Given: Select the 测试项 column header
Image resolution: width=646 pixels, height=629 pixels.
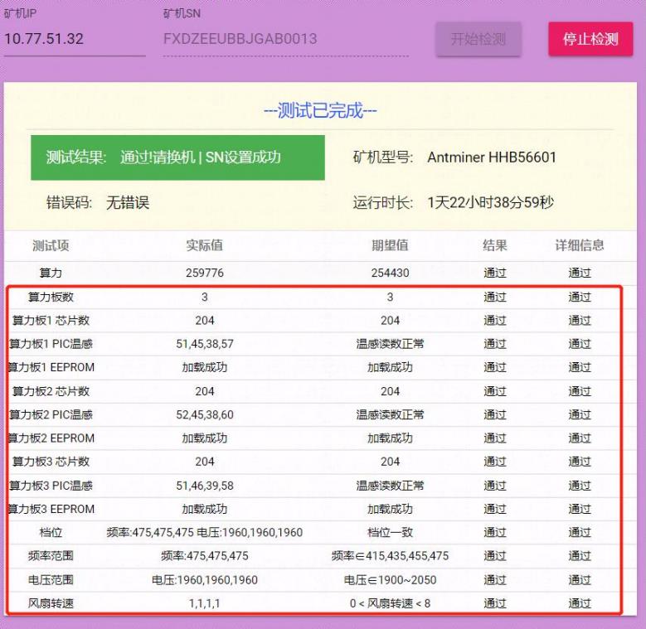Looking at the screenshot, I should pyautogui.click(x=51, y=245).
